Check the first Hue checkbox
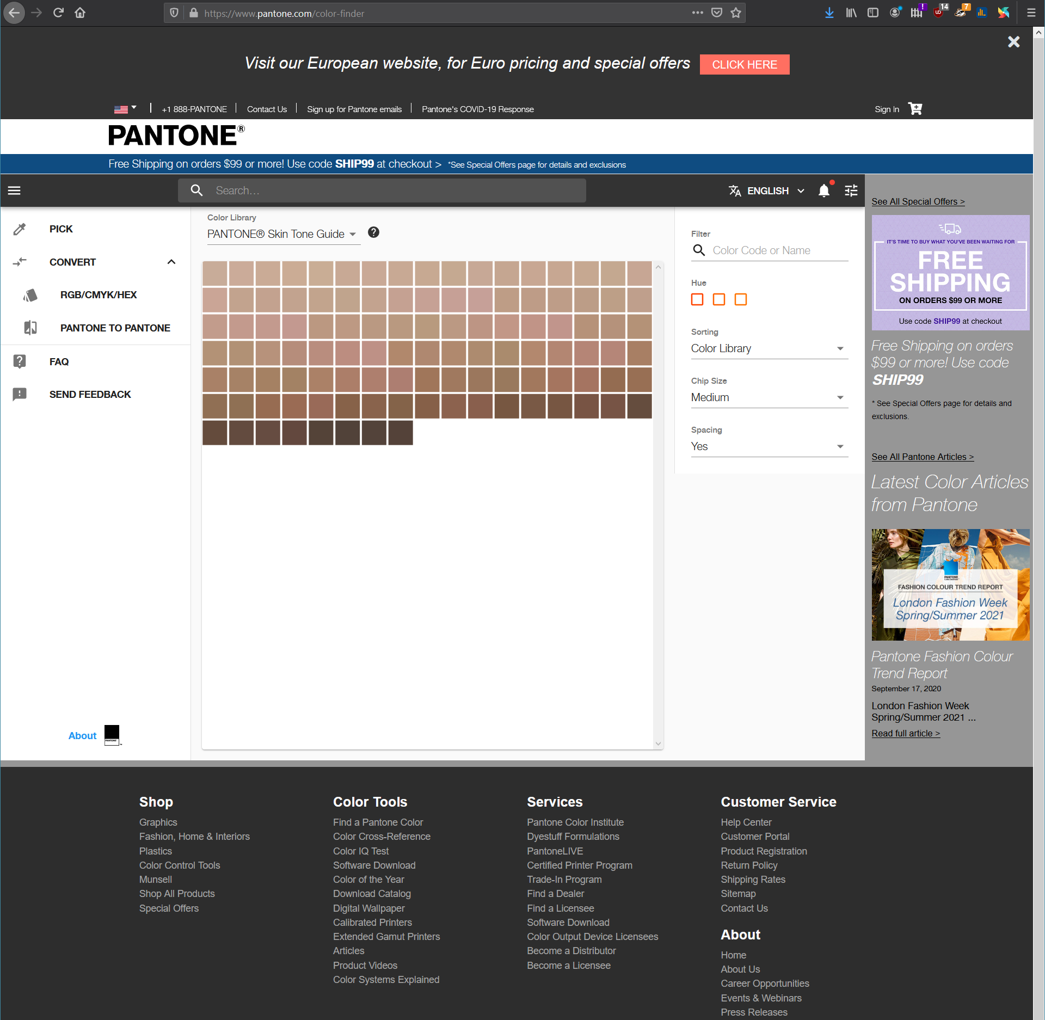Screen dimensions: 1045x1020 pyautogui.click(x=697, y=299)
